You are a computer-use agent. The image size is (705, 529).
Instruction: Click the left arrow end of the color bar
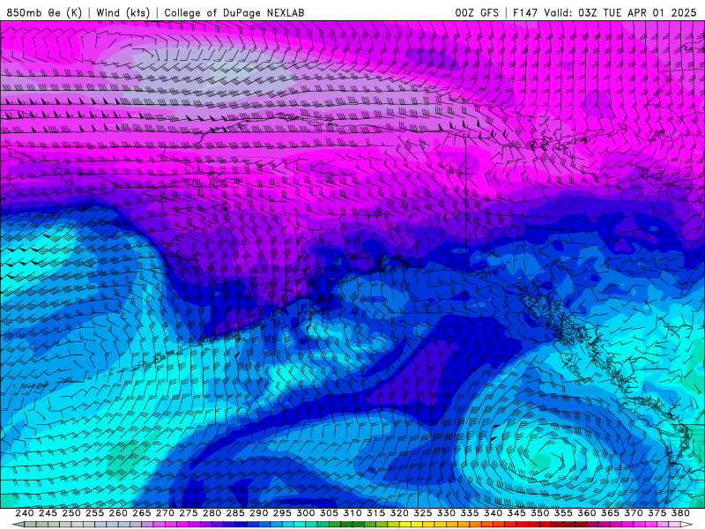click(x=18, y=525)
